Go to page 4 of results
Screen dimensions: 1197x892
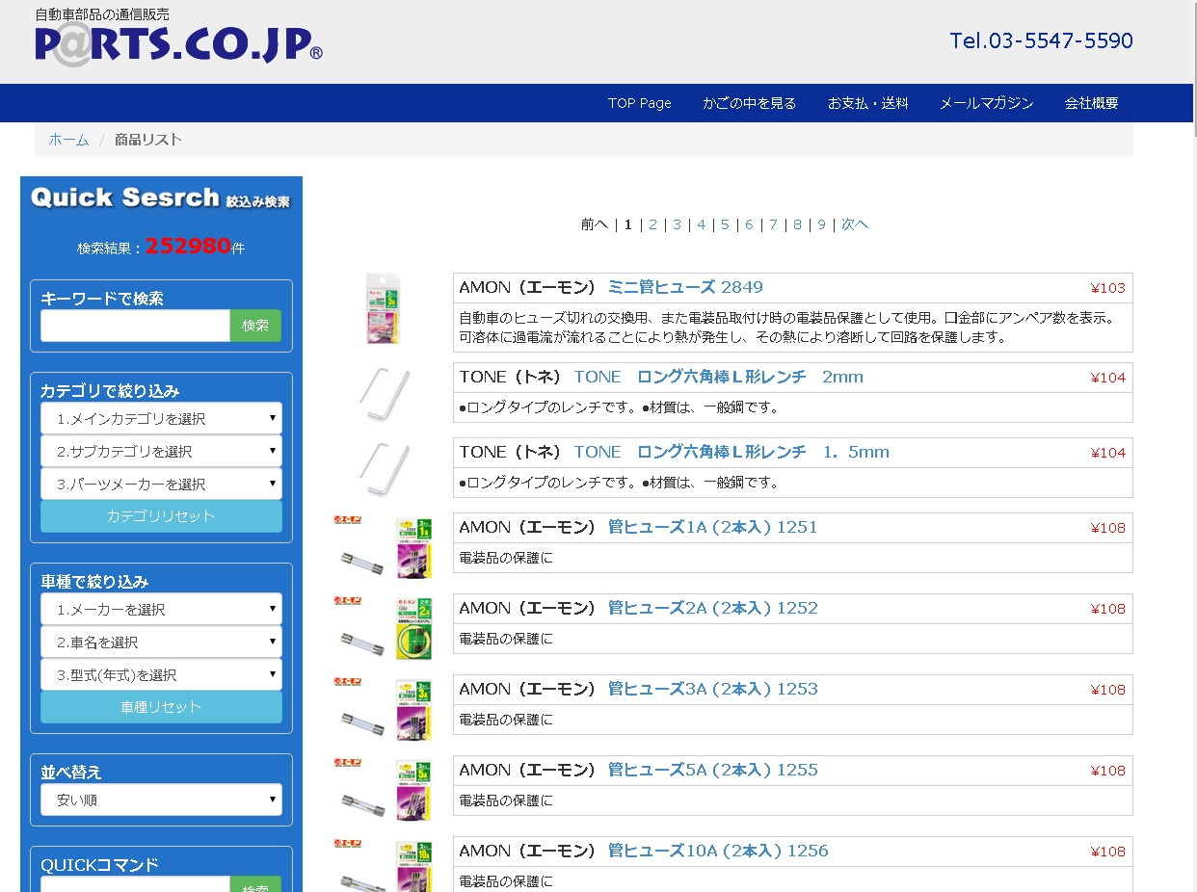(x=701, y=224)
